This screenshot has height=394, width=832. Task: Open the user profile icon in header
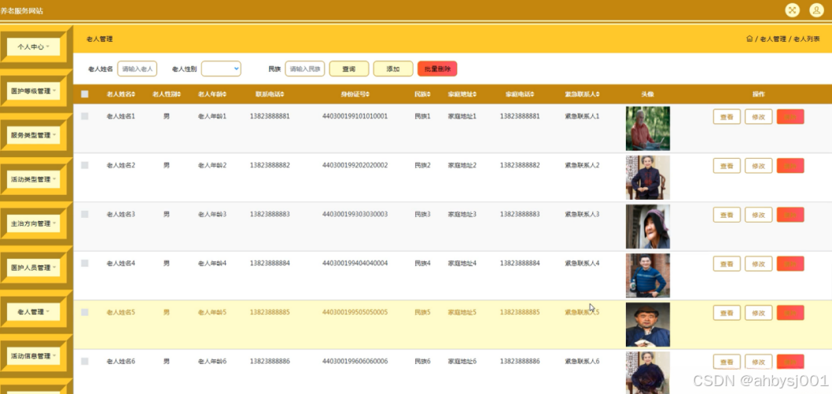(816, 10)
